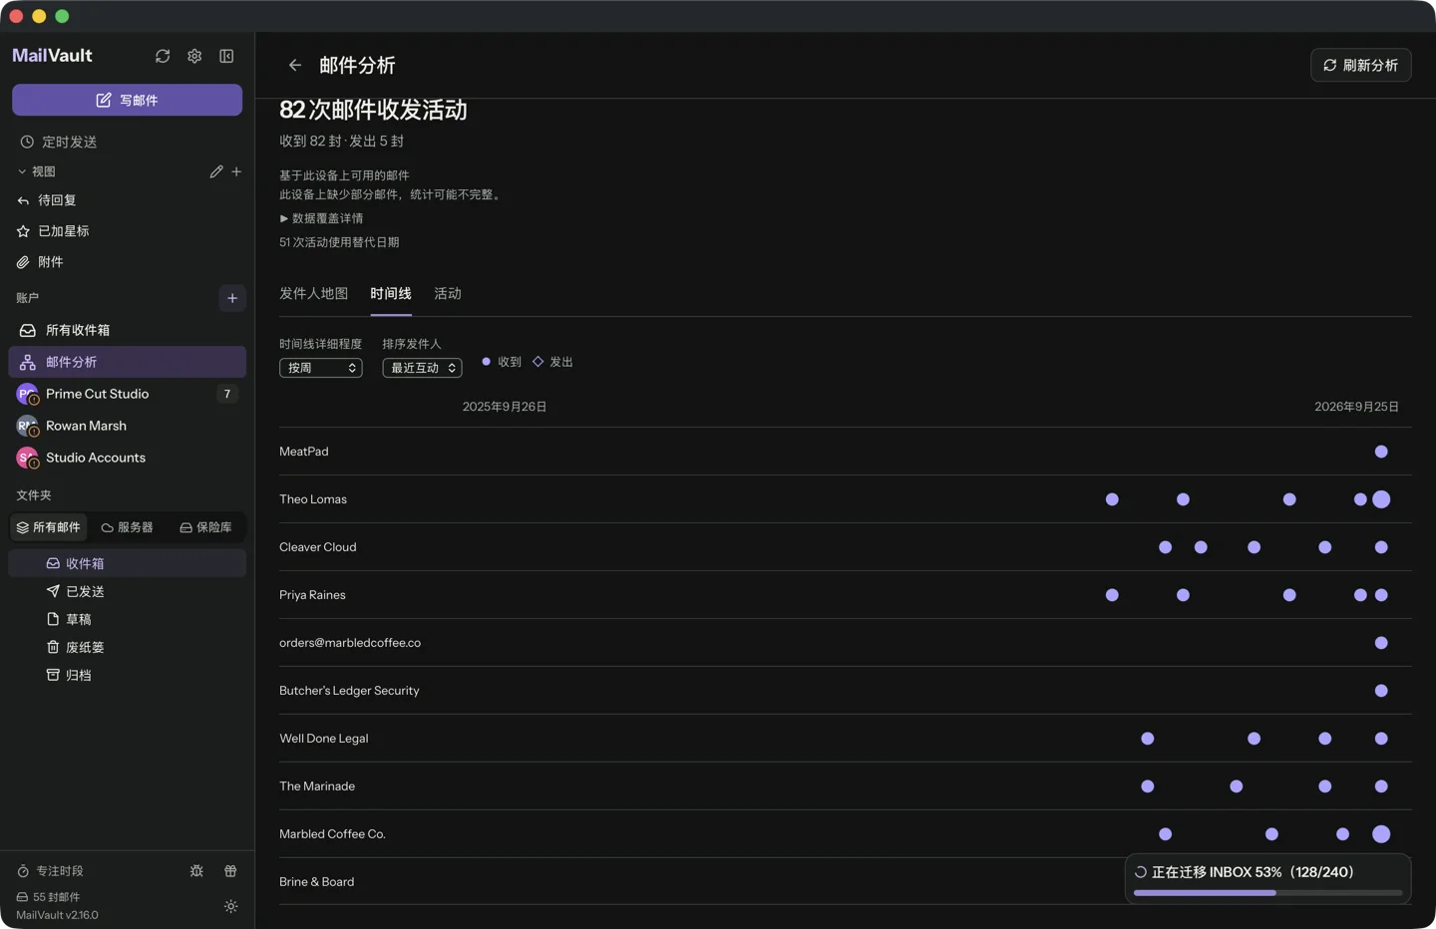
Task: Toggle the 收到 legend series
Action: (502, 362)
